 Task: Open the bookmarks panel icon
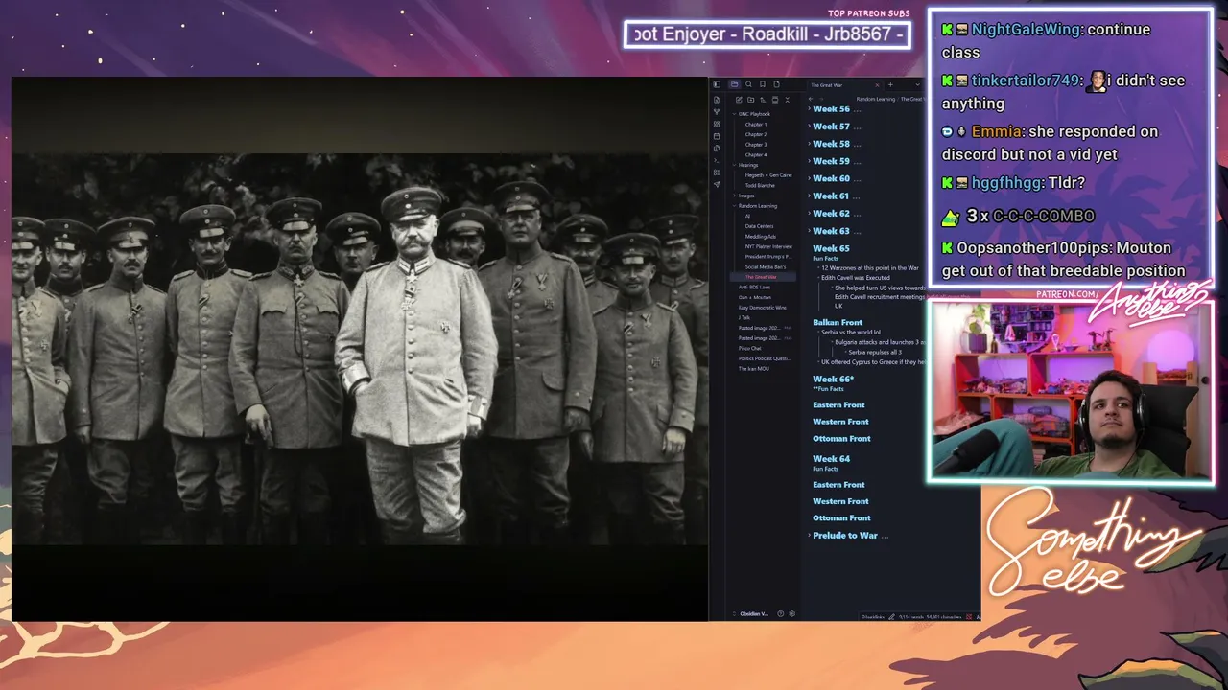(763, 84)
